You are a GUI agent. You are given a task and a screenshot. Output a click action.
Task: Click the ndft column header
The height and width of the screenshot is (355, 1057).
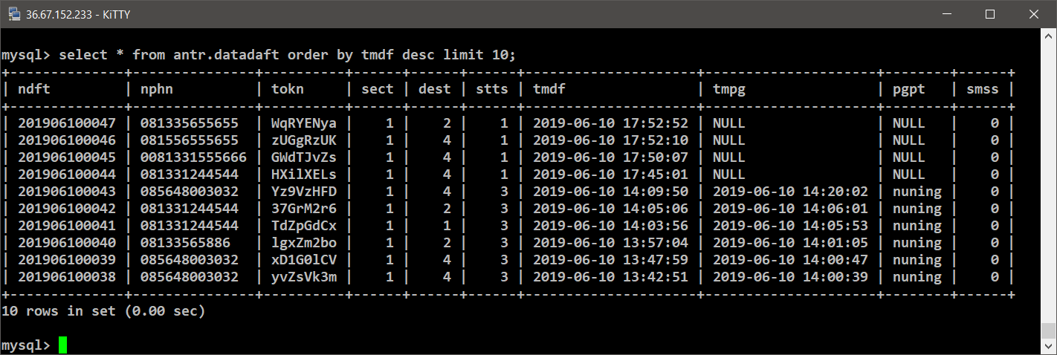(34, 89)
